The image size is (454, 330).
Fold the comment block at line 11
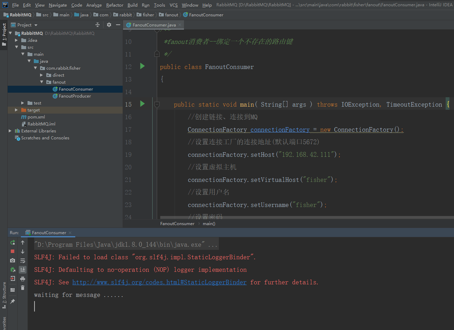[x=157, y=54]
